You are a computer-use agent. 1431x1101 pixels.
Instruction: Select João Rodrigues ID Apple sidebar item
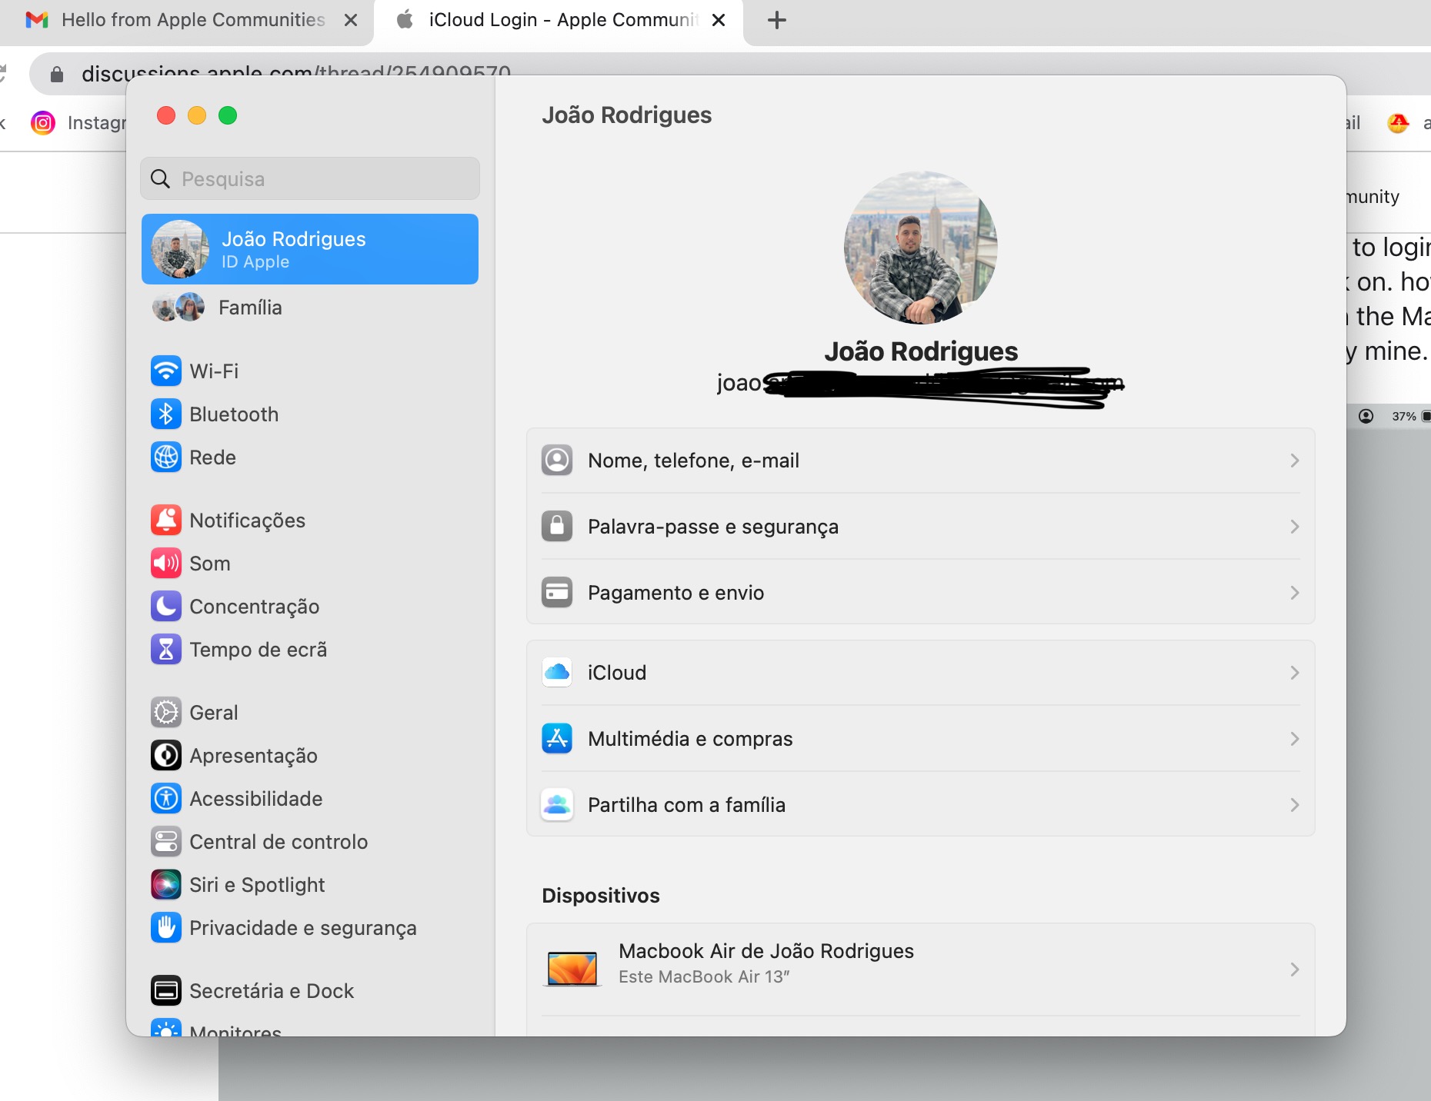[x=310, y=249]
